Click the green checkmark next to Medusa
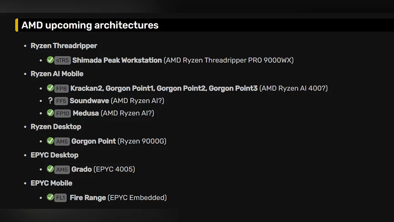394x222 pixels. (x=50, y=113)
